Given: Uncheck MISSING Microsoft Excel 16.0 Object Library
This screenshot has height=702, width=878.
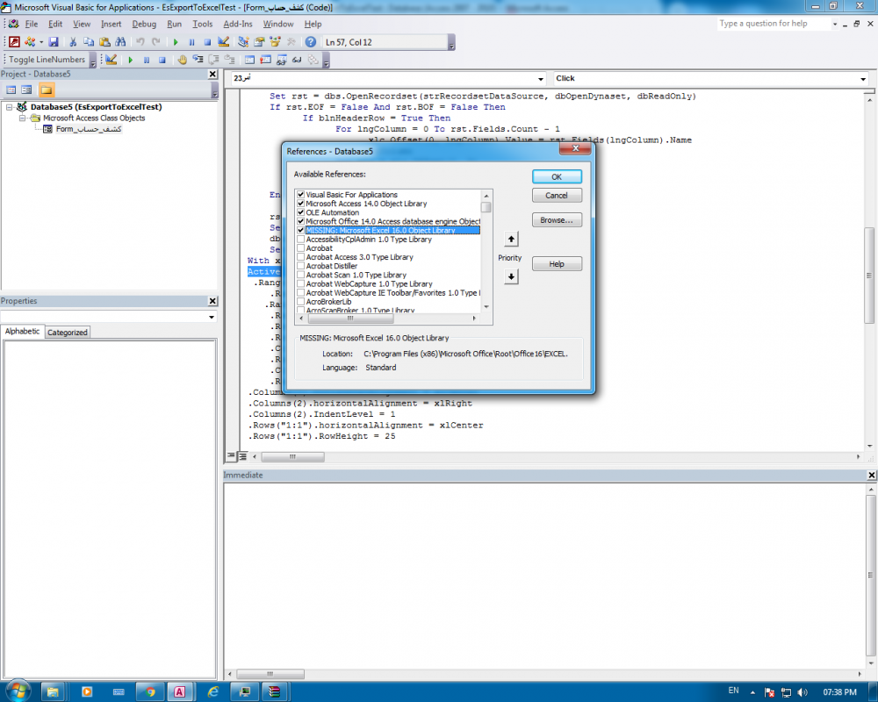Looking at the screenshot, I should point(300,231).
